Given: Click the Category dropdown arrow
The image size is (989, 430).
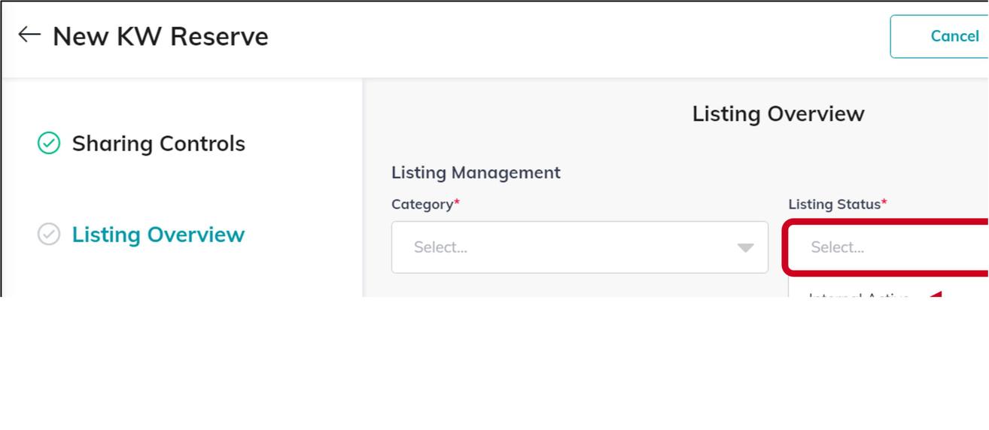Looking at the screenshot, I should (x=745, y=248).
